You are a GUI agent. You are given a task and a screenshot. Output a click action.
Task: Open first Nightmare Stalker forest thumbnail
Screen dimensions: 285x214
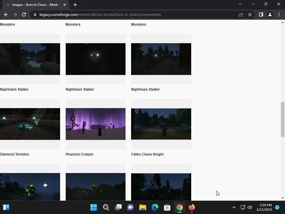point(30,59)
